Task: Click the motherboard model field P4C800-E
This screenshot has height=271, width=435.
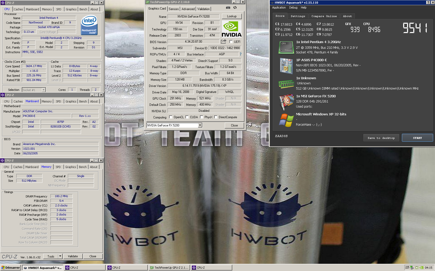Action: coord(47,116)
